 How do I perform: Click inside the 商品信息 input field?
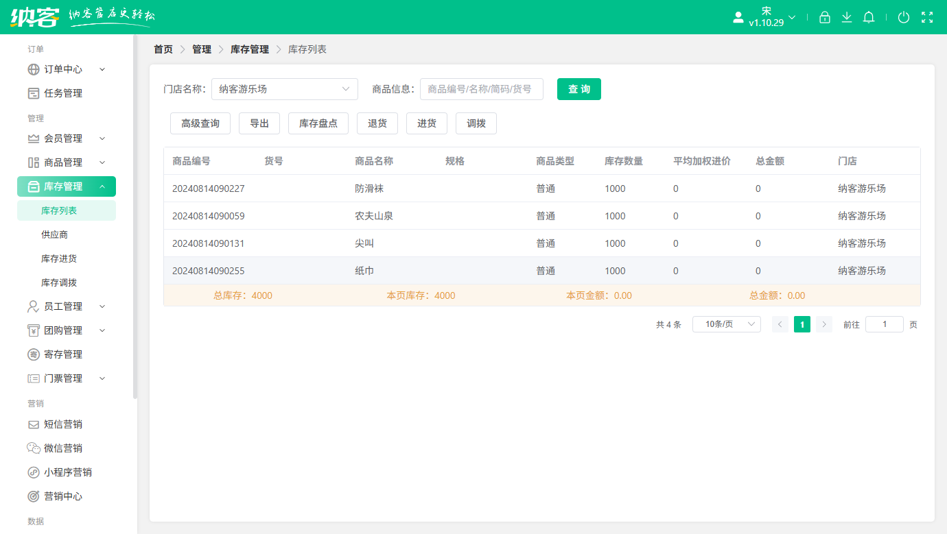tap(482, 88)
